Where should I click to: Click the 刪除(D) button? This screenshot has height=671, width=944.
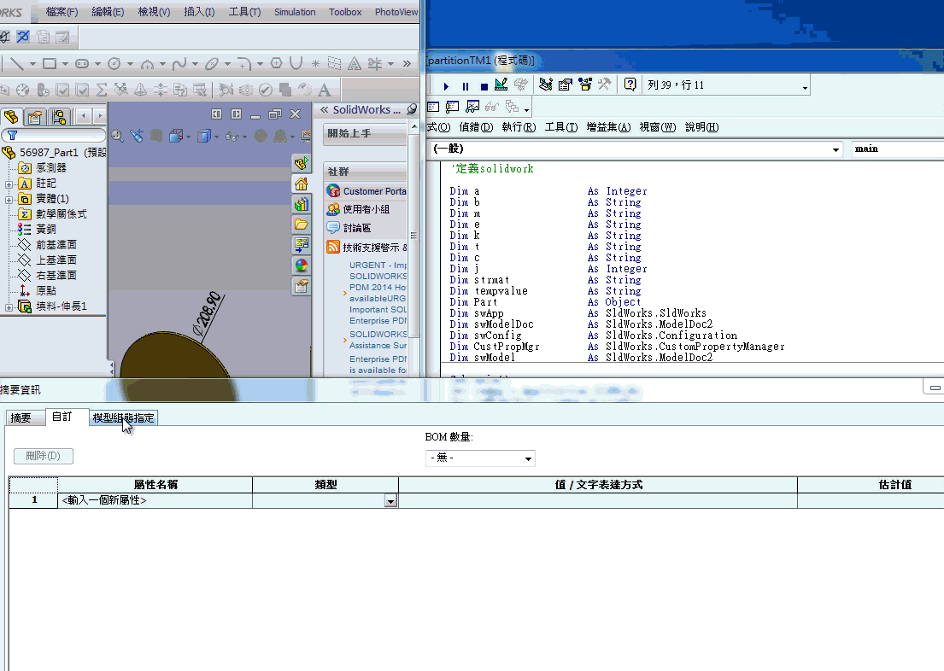(x=42, y=456)
